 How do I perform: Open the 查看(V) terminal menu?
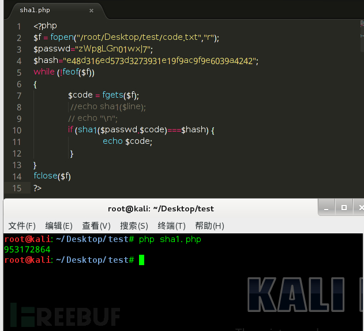pos(96,226)
